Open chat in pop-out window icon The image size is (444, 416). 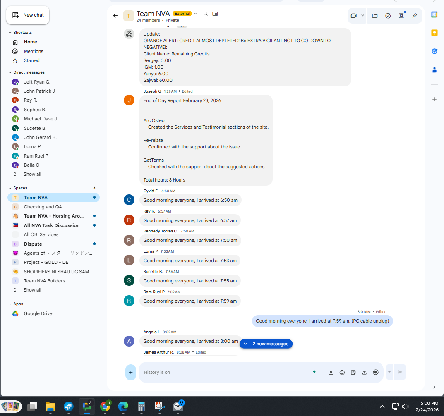coord(215,14)
